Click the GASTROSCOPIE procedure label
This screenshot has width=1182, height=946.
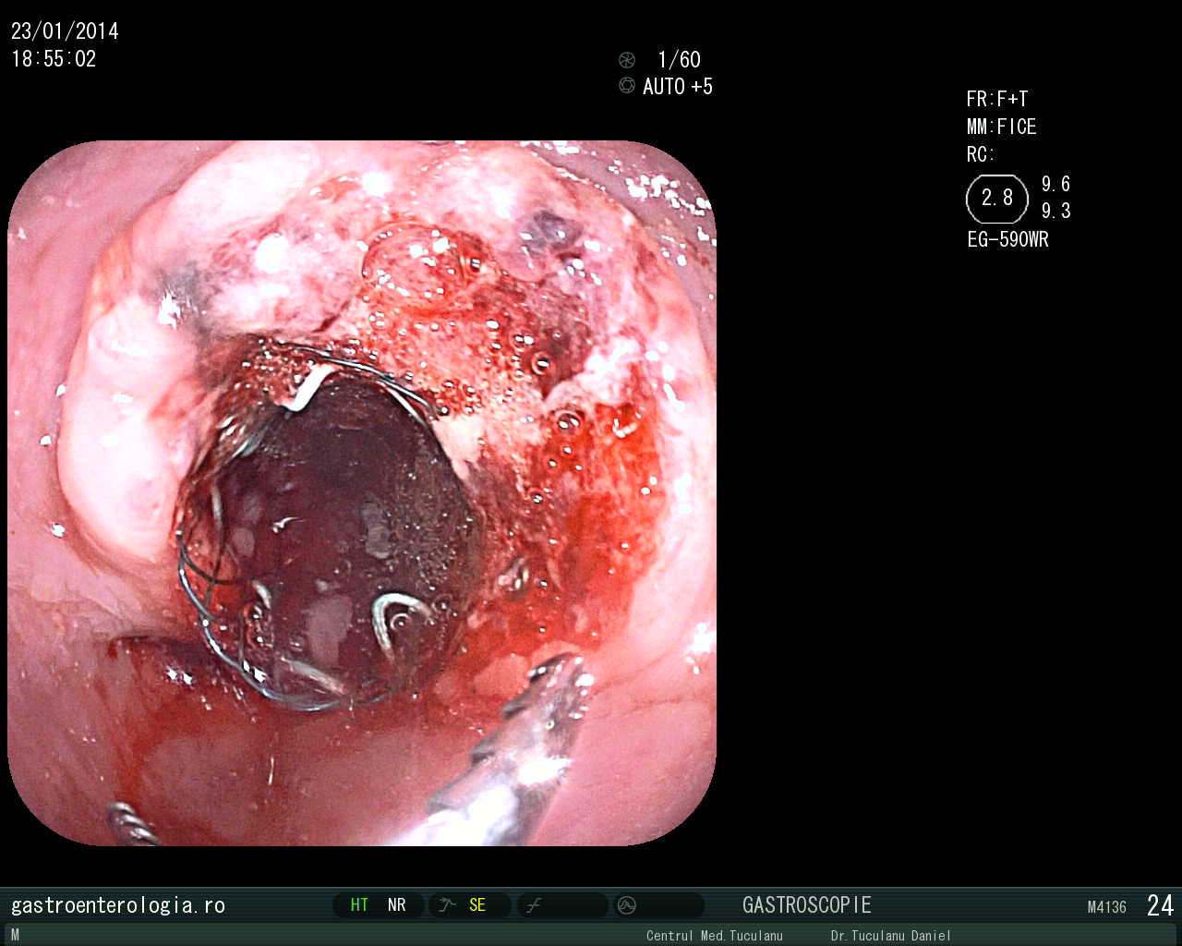[x=807, y=905]
